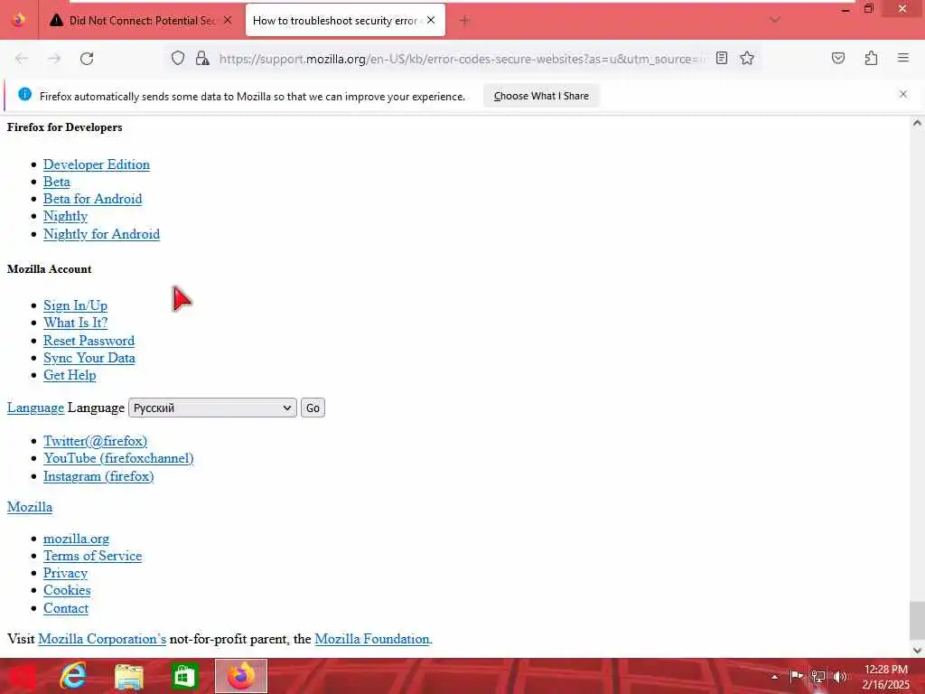Image resolution: width=925 pixels, height=694 pixels.
Task: Select 'How to troubleshoot security error' tab
Action: pos(345,21)
